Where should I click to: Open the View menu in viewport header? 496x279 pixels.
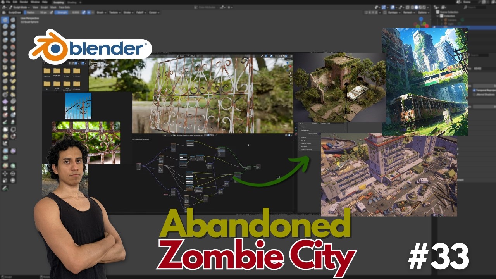35,7
